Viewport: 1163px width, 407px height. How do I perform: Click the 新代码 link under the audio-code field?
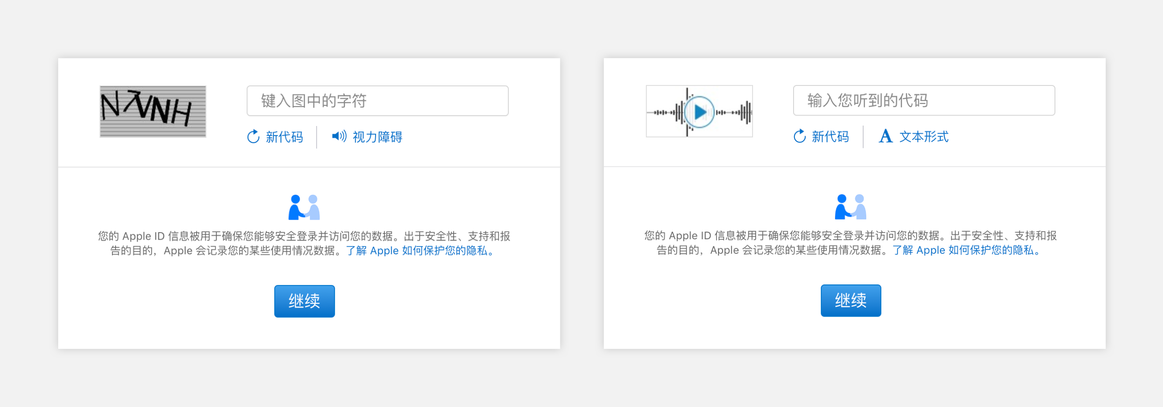coord(830,136)
